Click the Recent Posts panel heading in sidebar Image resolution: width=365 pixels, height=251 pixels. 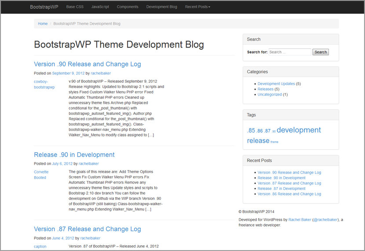tap(259, 161)
